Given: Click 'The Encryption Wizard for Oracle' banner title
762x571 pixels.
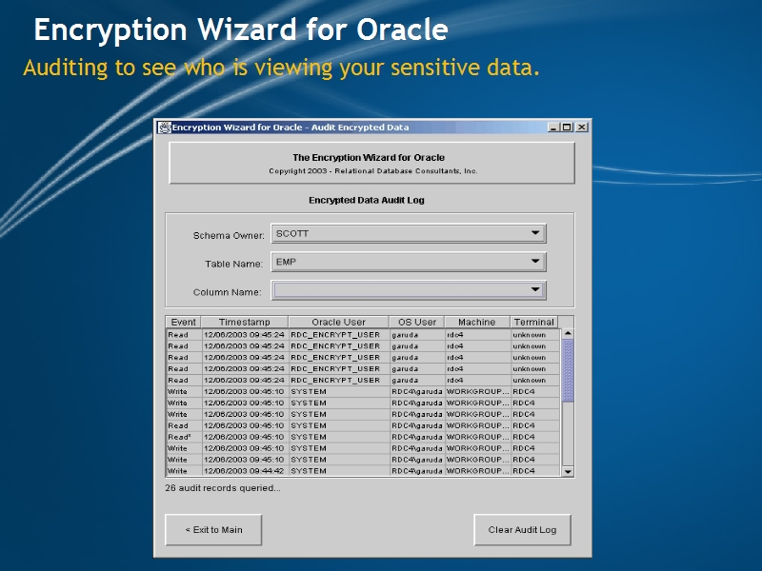Looking at the screenshot, I should pos(369,157).
